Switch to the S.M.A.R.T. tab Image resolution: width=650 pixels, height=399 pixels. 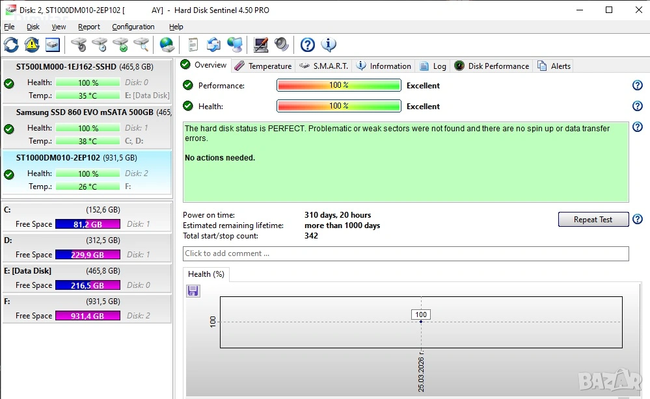click(324, 66)
